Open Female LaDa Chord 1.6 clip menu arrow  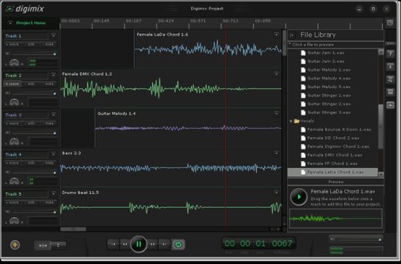tap(276, 34)
